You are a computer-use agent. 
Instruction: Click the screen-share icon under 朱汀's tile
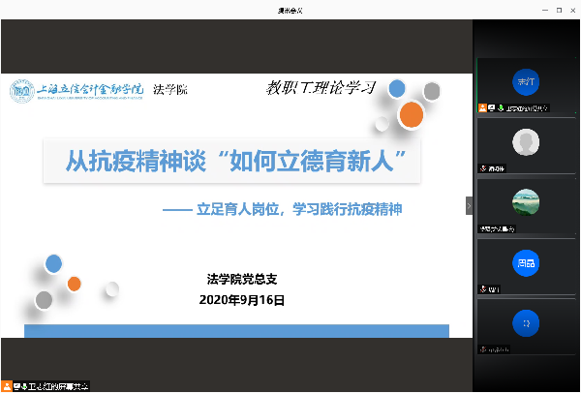coord(492,106)
